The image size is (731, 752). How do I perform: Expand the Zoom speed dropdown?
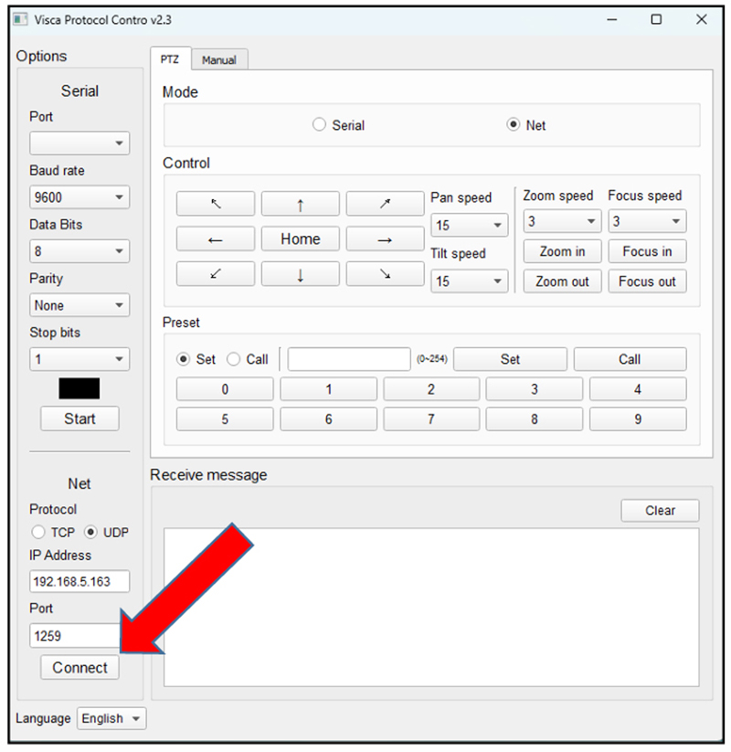[562, 221]
